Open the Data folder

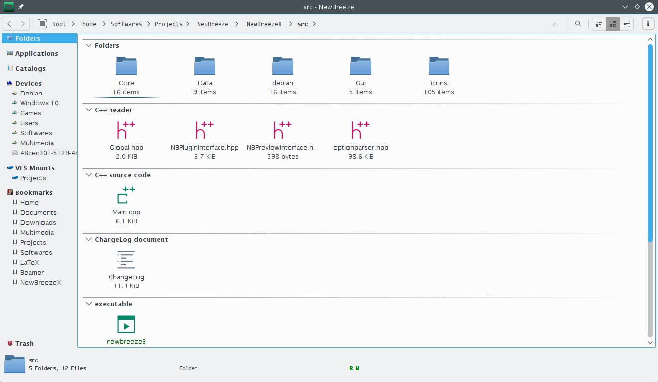point(205,75)
